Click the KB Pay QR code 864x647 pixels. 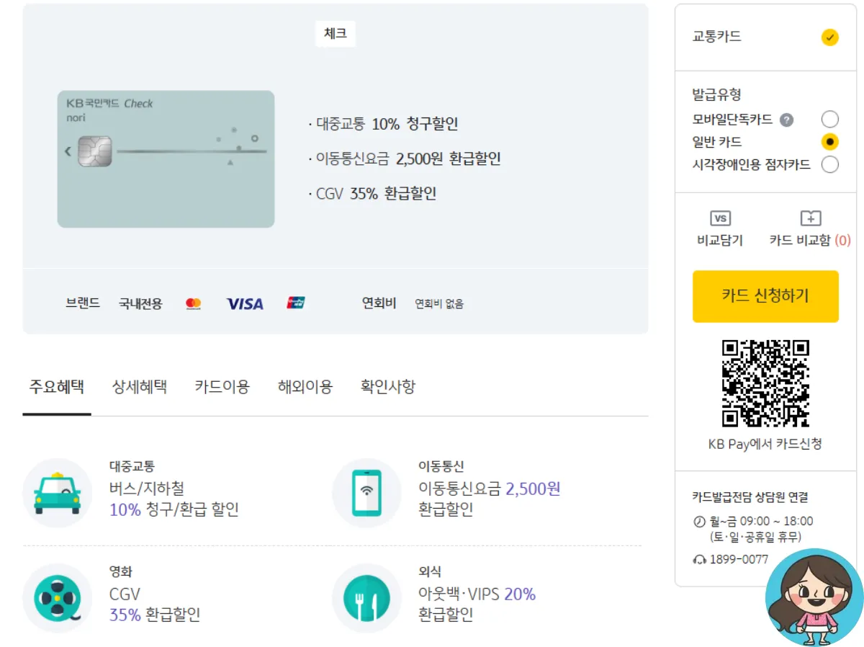(x=765, y=383)
